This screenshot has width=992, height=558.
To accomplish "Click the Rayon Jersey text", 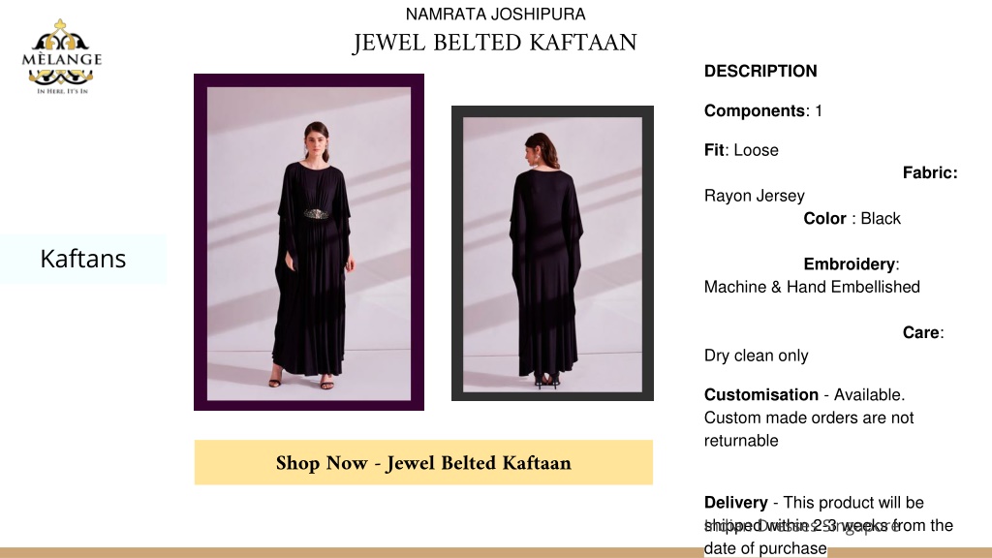I will (754, 196).
